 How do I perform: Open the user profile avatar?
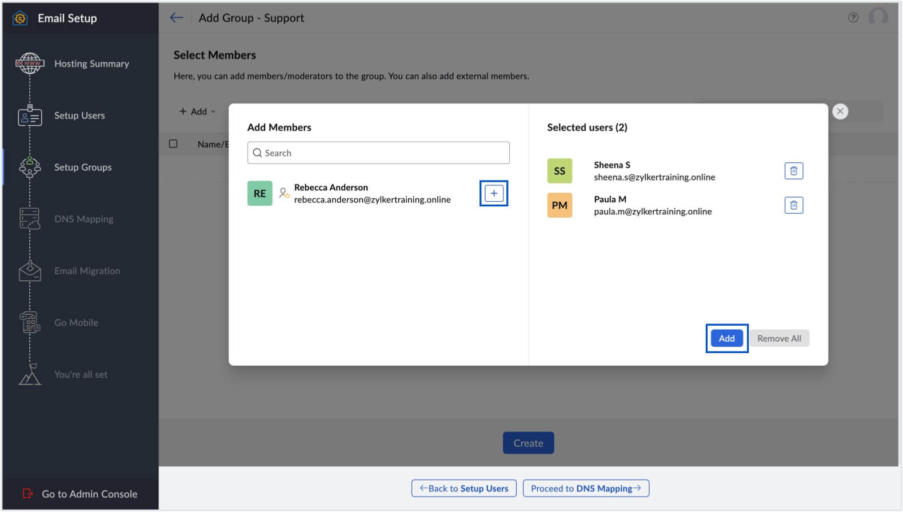click(878, 17)
